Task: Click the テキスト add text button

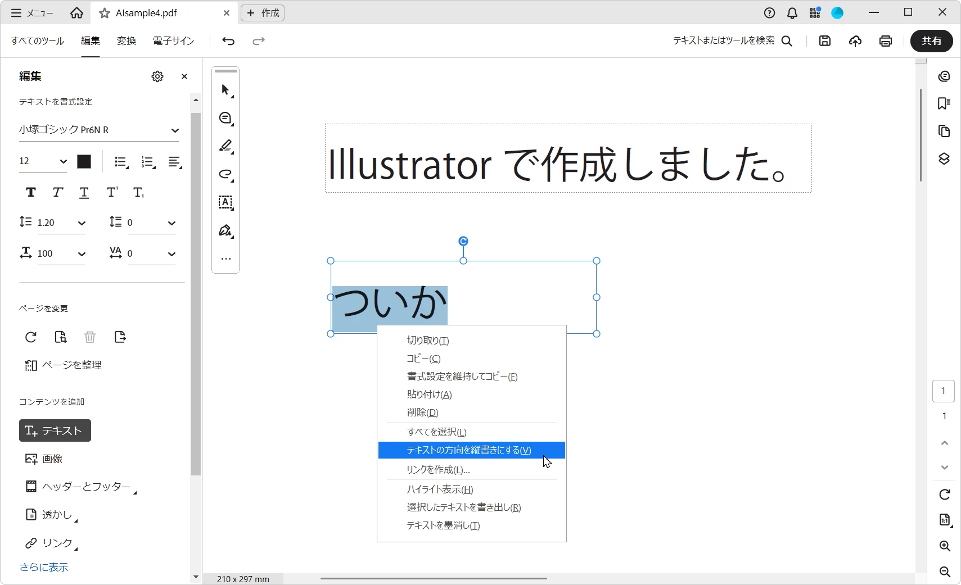Action: click(55, 430)
